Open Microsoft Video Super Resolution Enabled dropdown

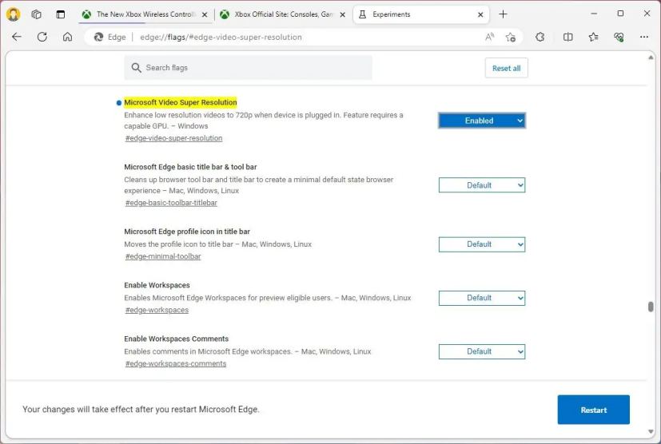482,121
